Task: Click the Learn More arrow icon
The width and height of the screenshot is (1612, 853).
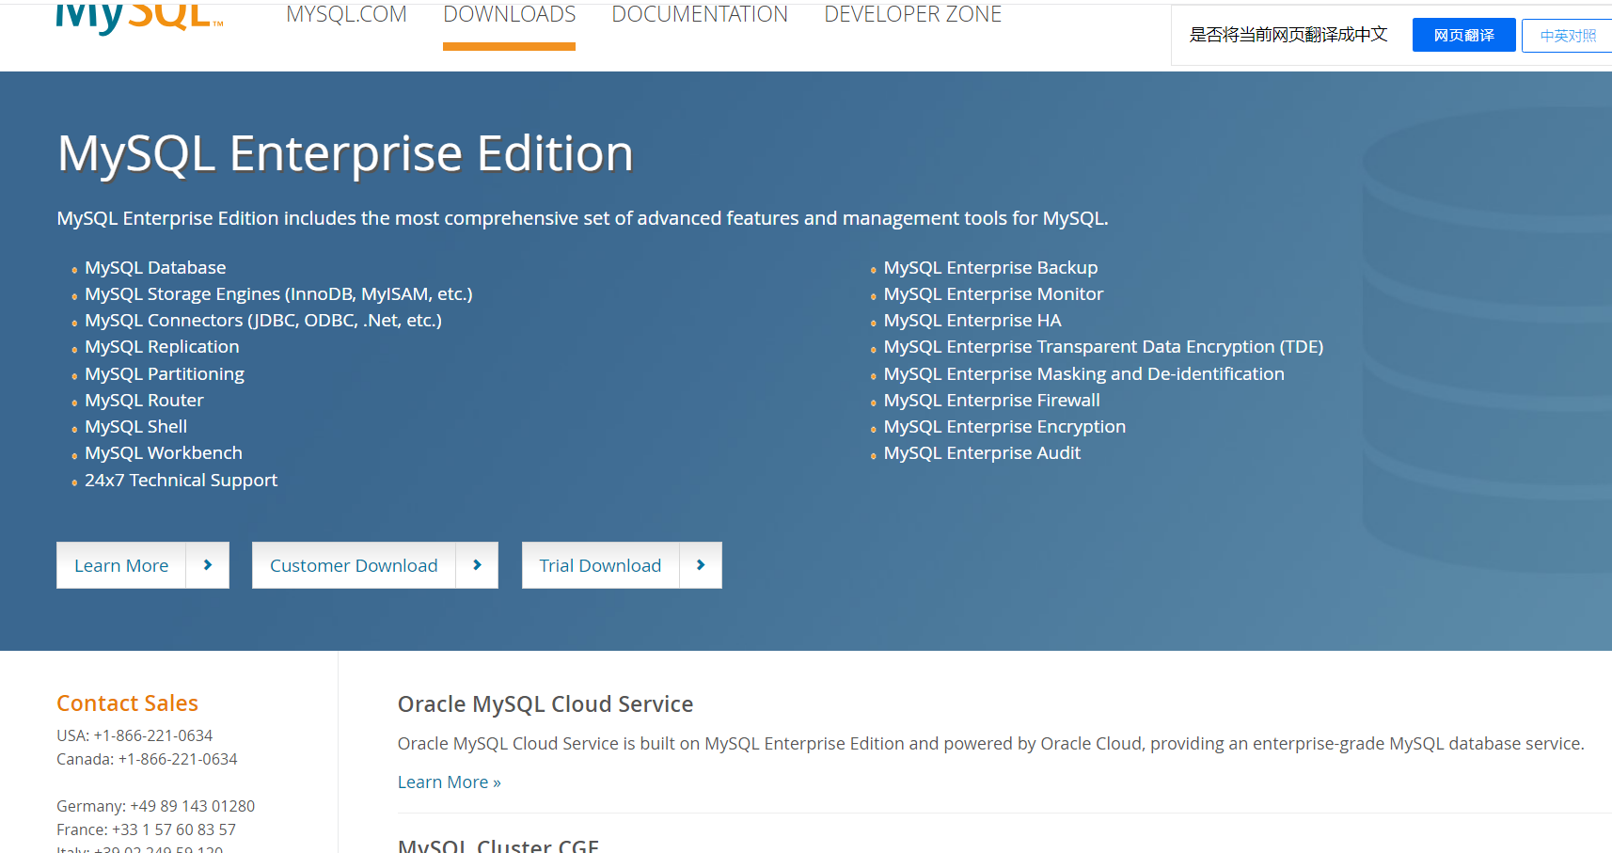Action: (208, 565)
